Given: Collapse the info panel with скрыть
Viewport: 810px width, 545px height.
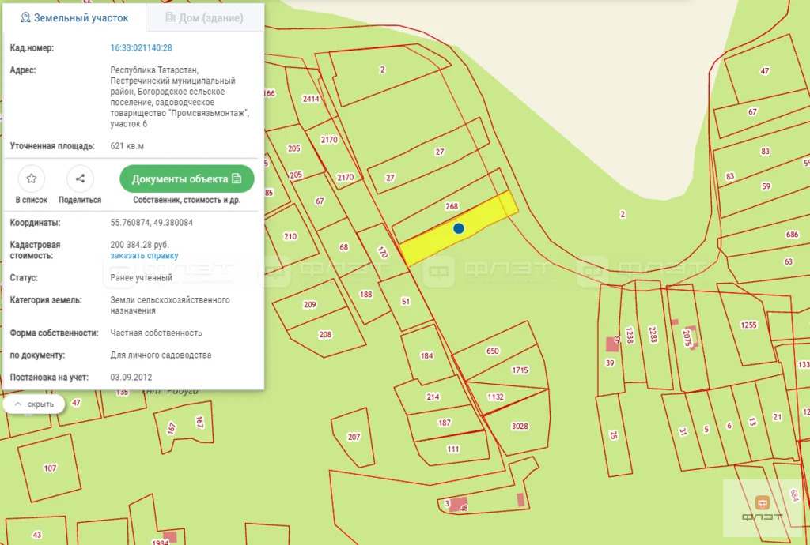Looking at the screenshot, I should point(34,404).
